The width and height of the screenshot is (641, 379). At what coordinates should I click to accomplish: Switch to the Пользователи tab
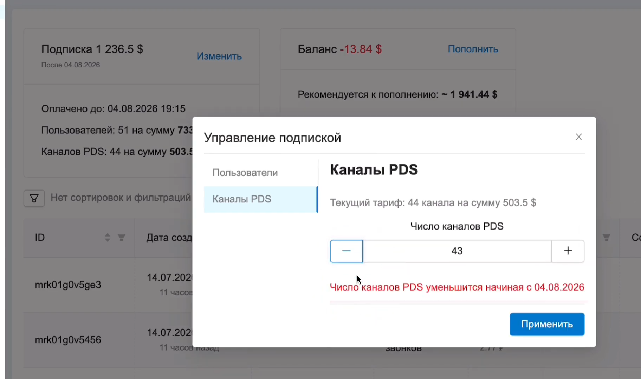[x=260, y=173]
